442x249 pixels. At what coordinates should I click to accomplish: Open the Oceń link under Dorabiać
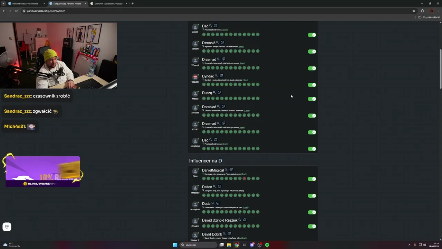coord(247,111)
